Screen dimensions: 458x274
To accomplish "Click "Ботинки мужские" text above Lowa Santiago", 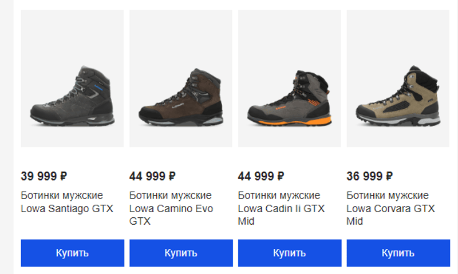I will 62,196.
